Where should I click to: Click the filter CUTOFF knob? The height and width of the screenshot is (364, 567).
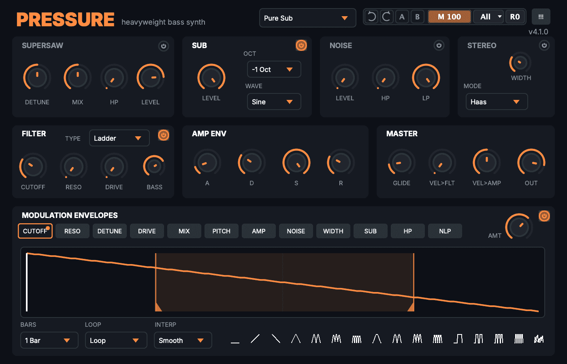click(x=33, y=166)
